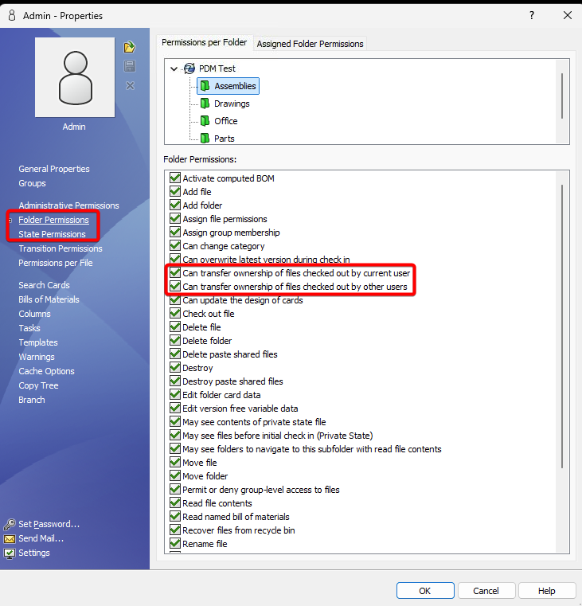Open the Warnings page

coord(37,356)
